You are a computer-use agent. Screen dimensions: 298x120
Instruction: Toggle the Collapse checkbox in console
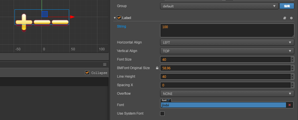pyautogui.click(x=87, y=73)
